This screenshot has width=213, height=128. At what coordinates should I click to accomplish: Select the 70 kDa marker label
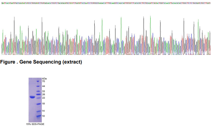44,81
